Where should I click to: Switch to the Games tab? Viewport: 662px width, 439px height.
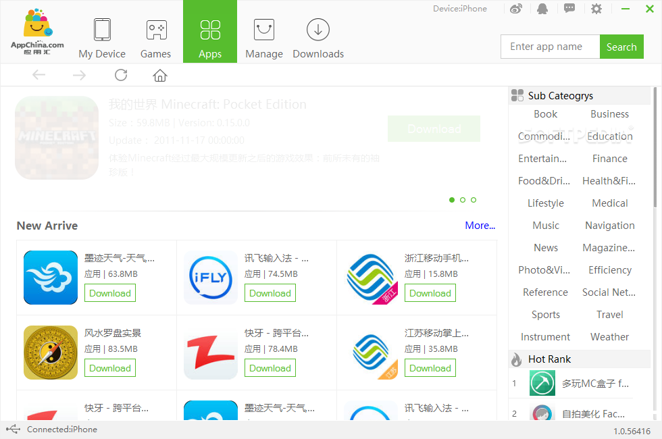[x=156, y=38]
